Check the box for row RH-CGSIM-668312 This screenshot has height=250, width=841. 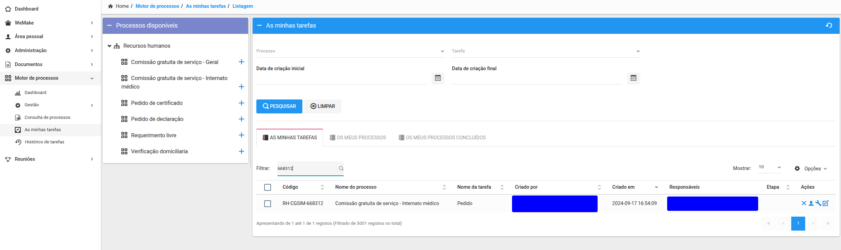pyautogui.click(x=268, y=204)
